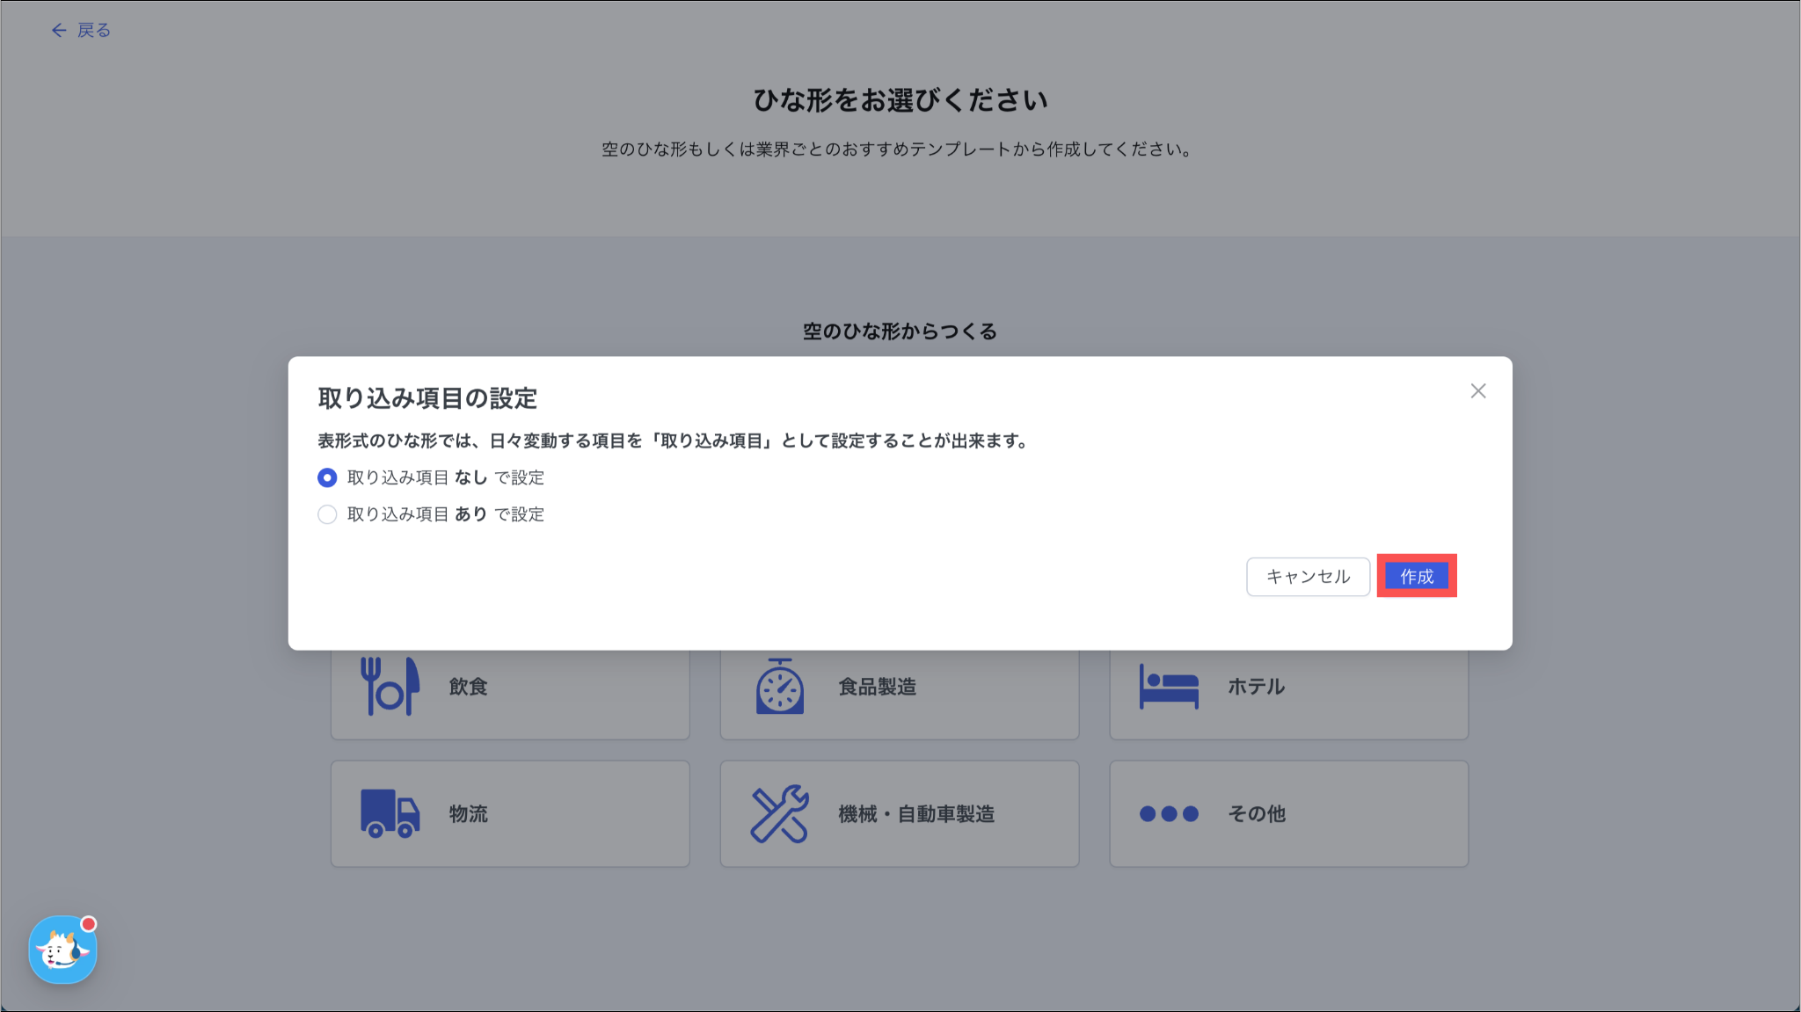
Task: Click the wrench icon for 機械・自動車製造
Action: pyautogui.click(x=779, y=813)
